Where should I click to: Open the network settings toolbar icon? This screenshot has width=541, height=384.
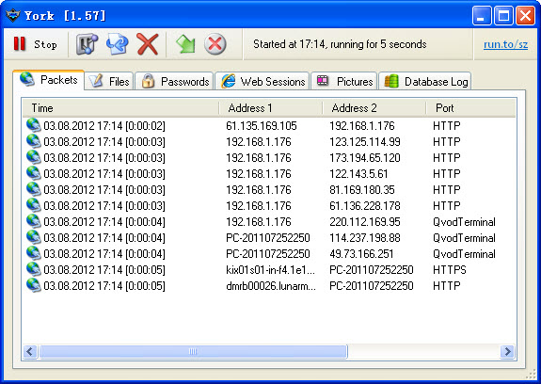87,44
